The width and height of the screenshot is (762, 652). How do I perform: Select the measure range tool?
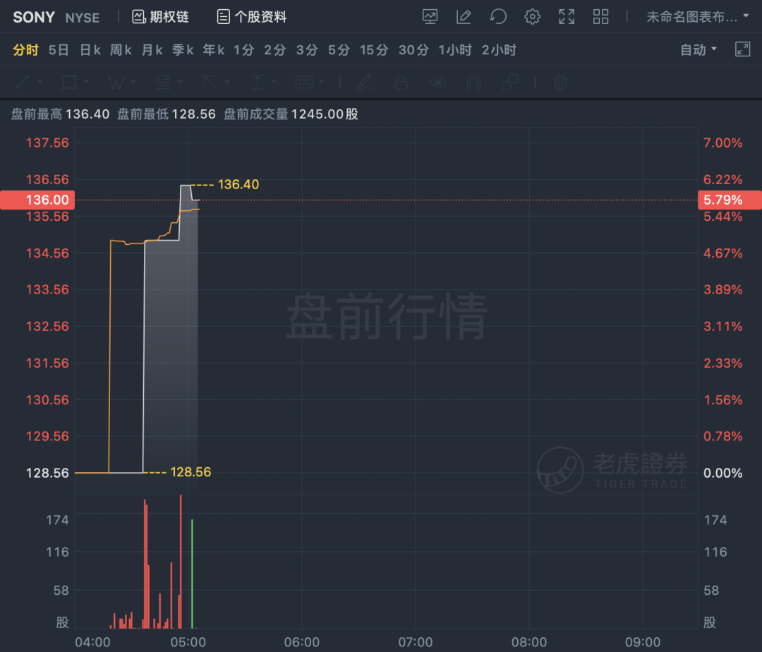(257, 82)
